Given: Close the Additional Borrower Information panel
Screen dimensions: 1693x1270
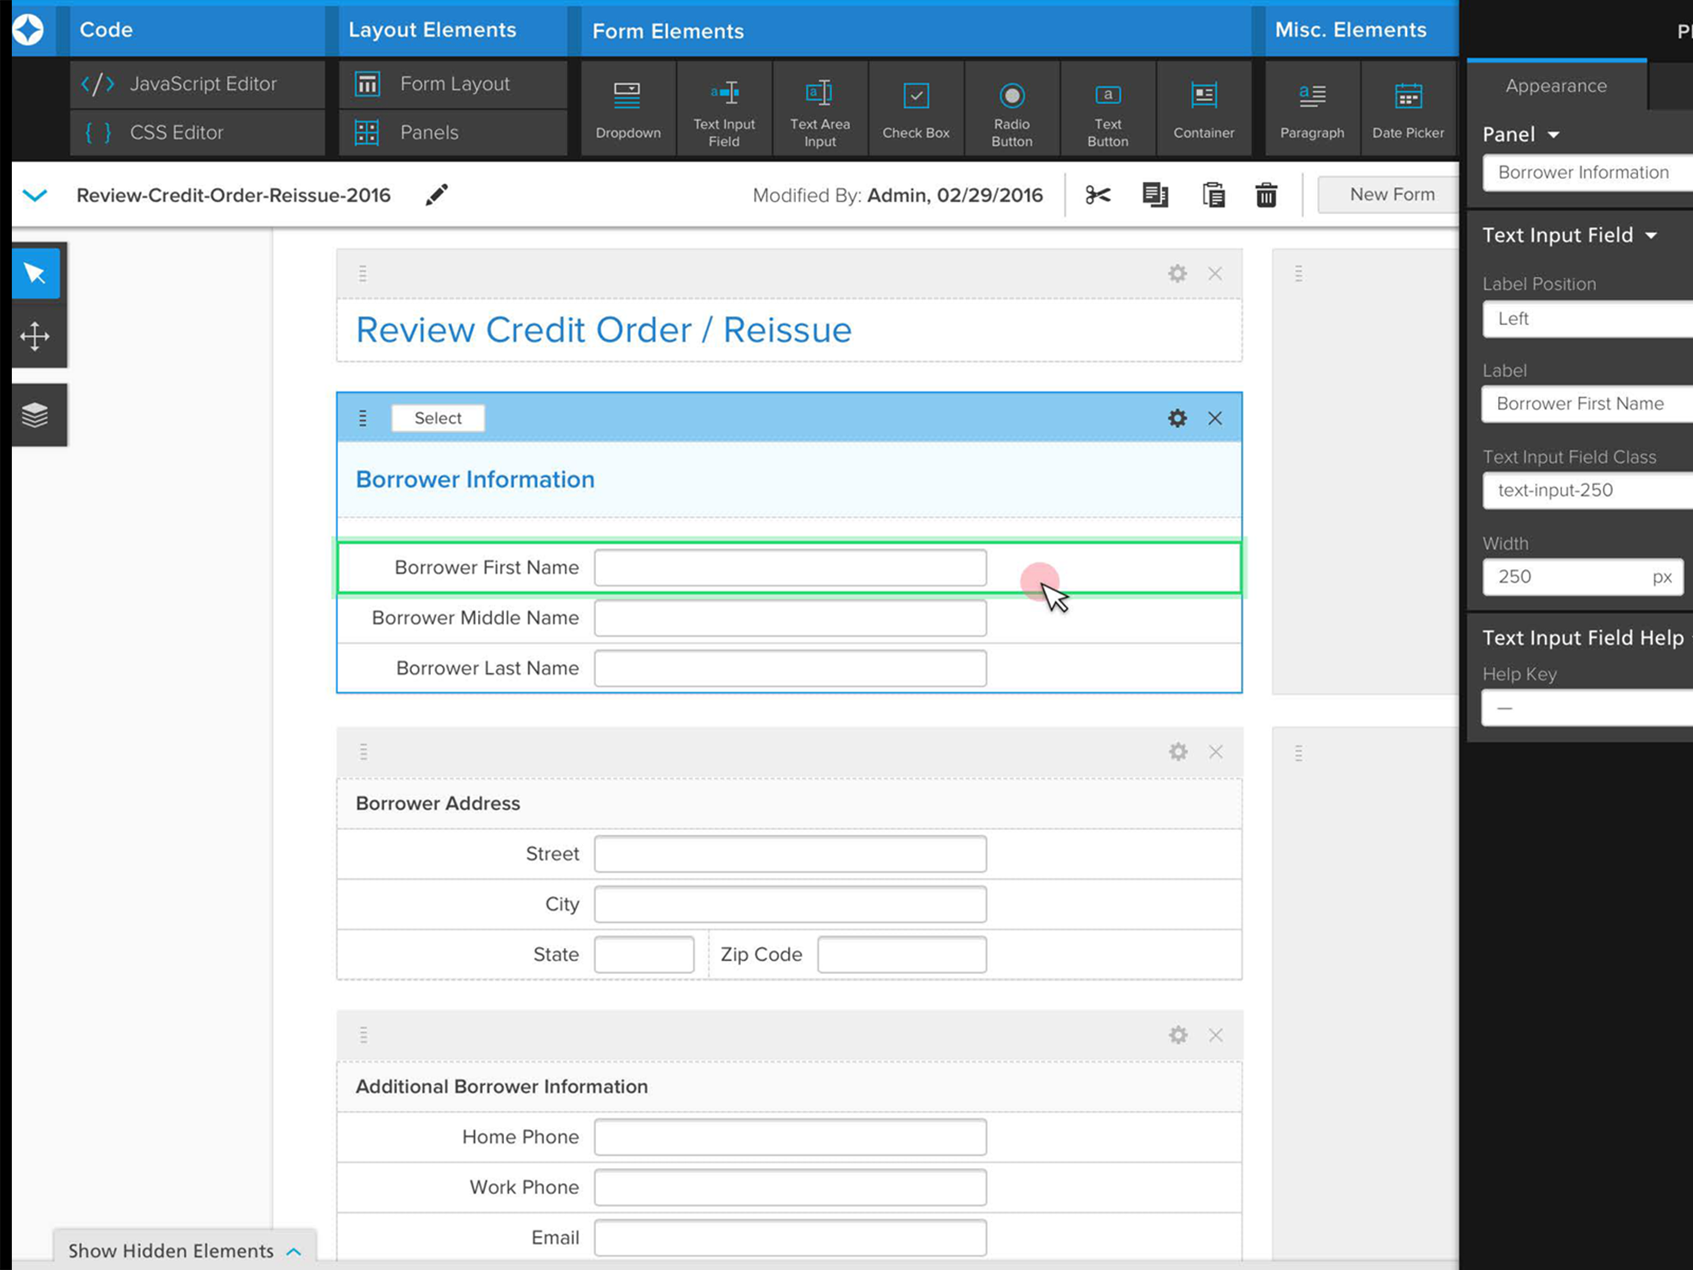Looking at the screenshot, I should pos(1215,1035).
